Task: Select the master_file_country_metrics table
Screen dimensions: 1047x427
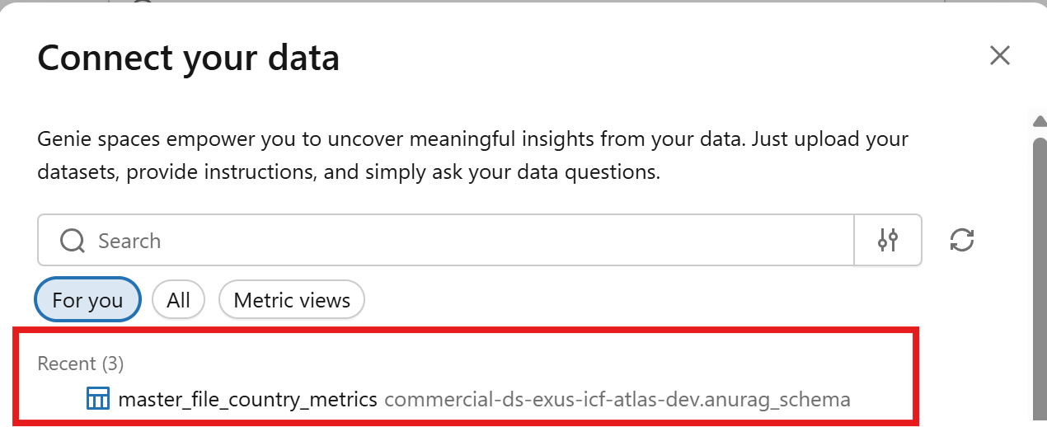Action: 247,400
